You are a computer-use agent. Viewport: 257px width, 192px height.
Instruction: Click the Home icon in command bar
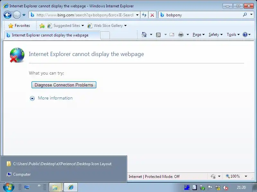[144, 35]
